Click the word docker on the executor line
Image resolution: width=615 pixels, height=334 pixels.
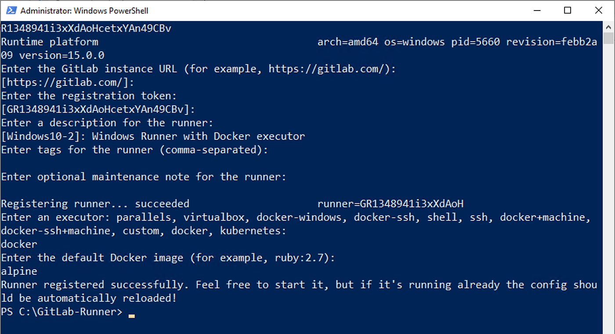(19, 244)
